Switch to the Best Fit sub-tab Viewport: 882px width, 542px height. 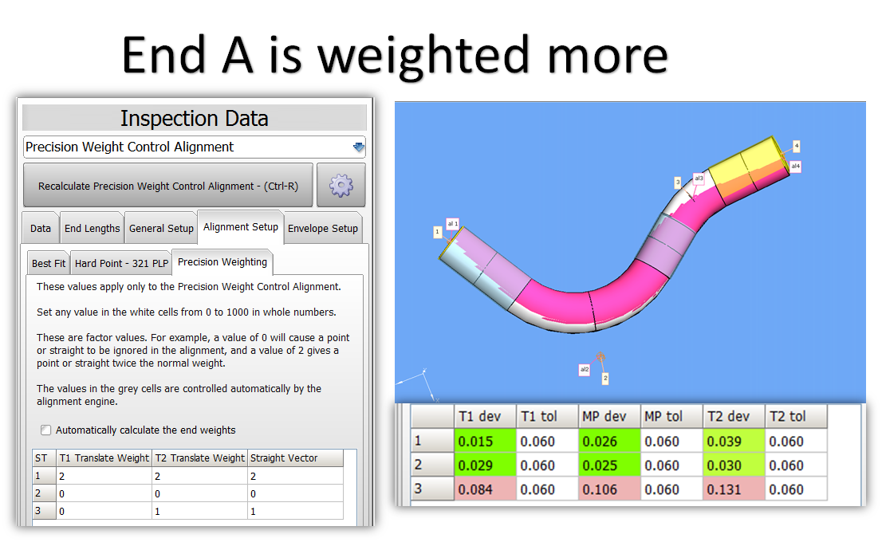(48, 263)
